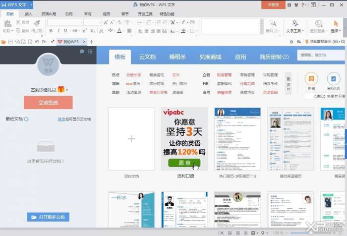Click the redo arrow icon
The width and height of the screenshot is (347, 236).
click(x=44, y=42)
